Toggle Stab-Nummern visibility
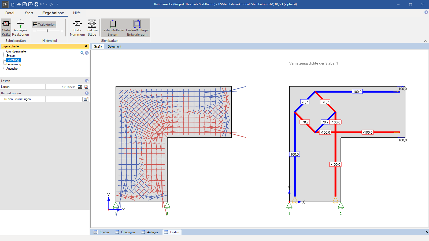The image size is (429, 241). click(77, 28)
